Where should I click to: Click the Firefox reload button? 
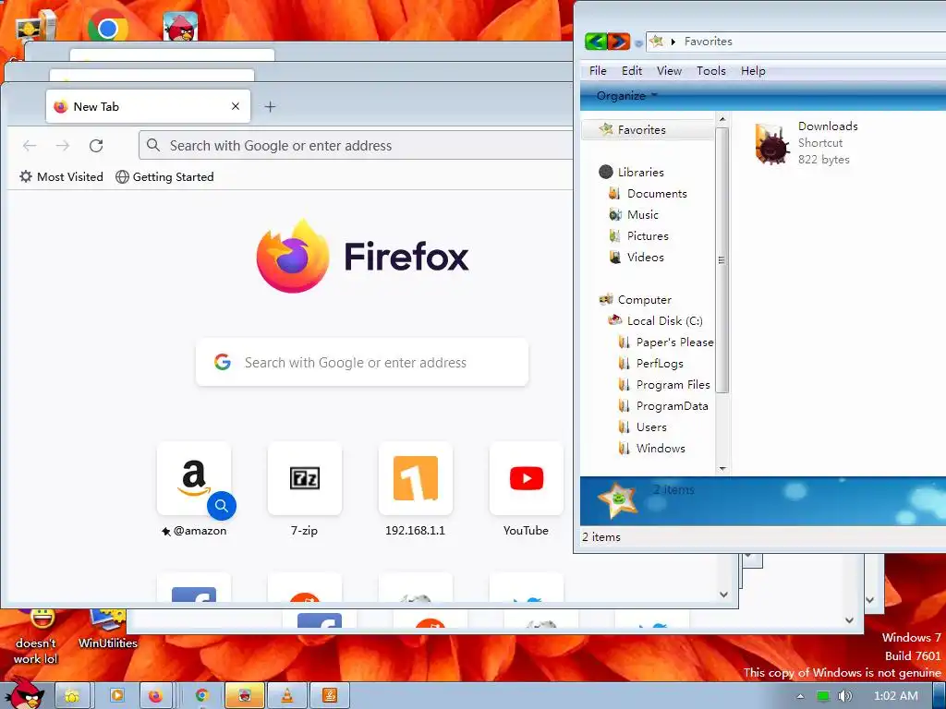click(x=96, y=145)
